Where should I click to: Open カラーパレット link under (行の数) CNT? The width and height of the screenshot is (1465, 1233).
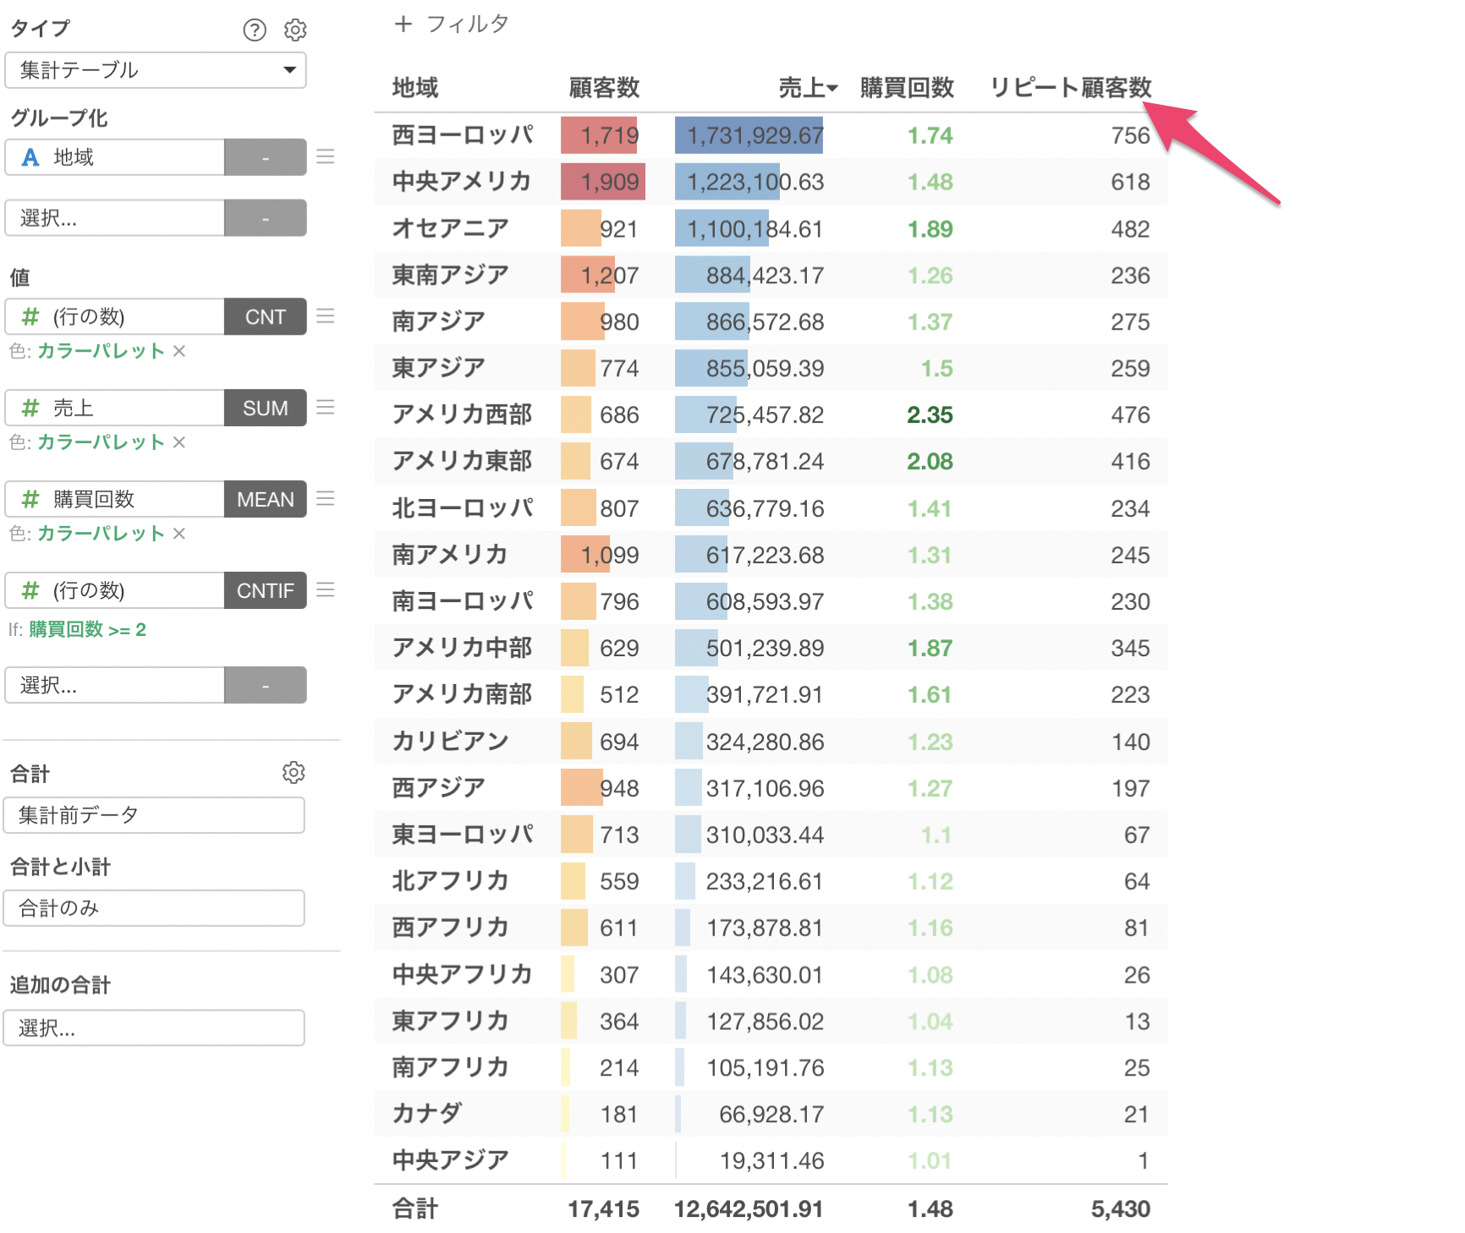[101, 351]
